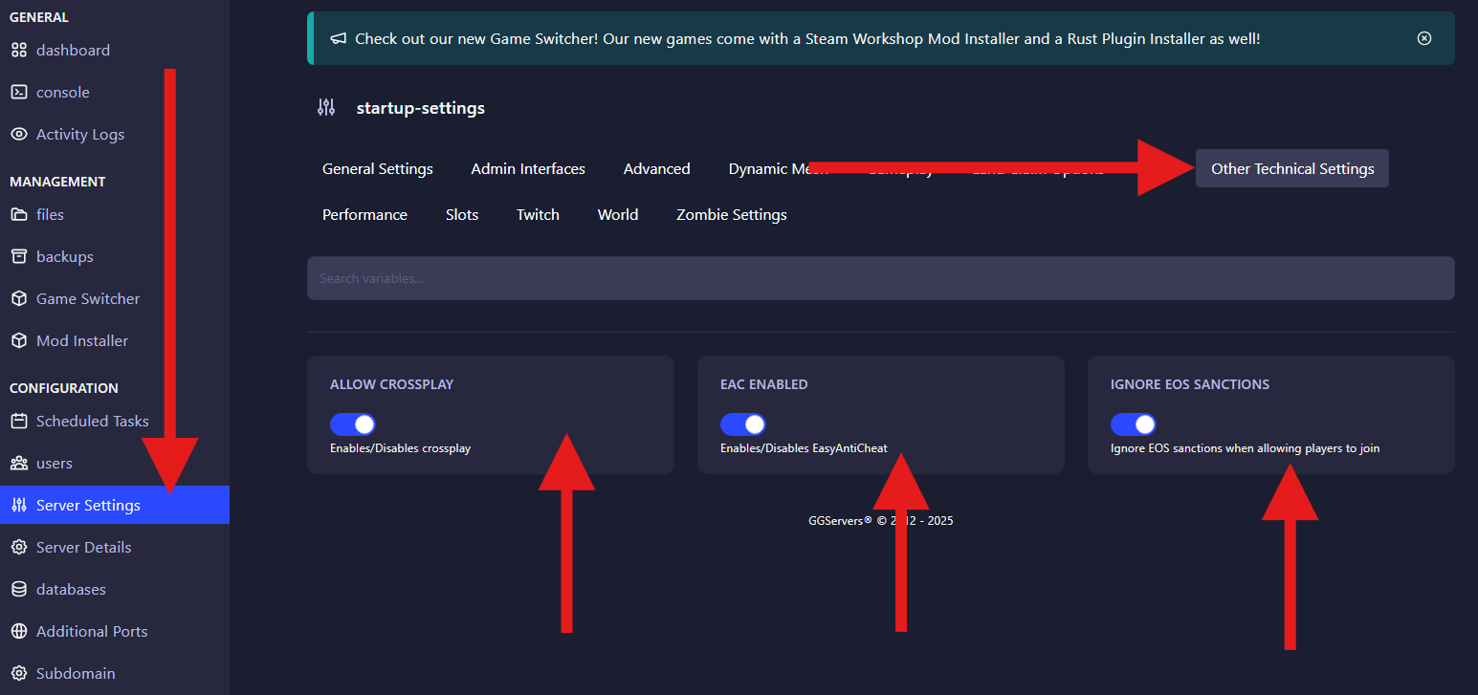Turn off EAC Enabled
The height and width of the screenshot is (695, 1478).
(743, 424)
